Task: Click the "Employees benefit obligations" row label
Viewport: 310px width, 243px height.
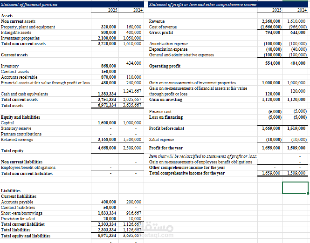Action: pyautogui.click(x=28, y=168)
